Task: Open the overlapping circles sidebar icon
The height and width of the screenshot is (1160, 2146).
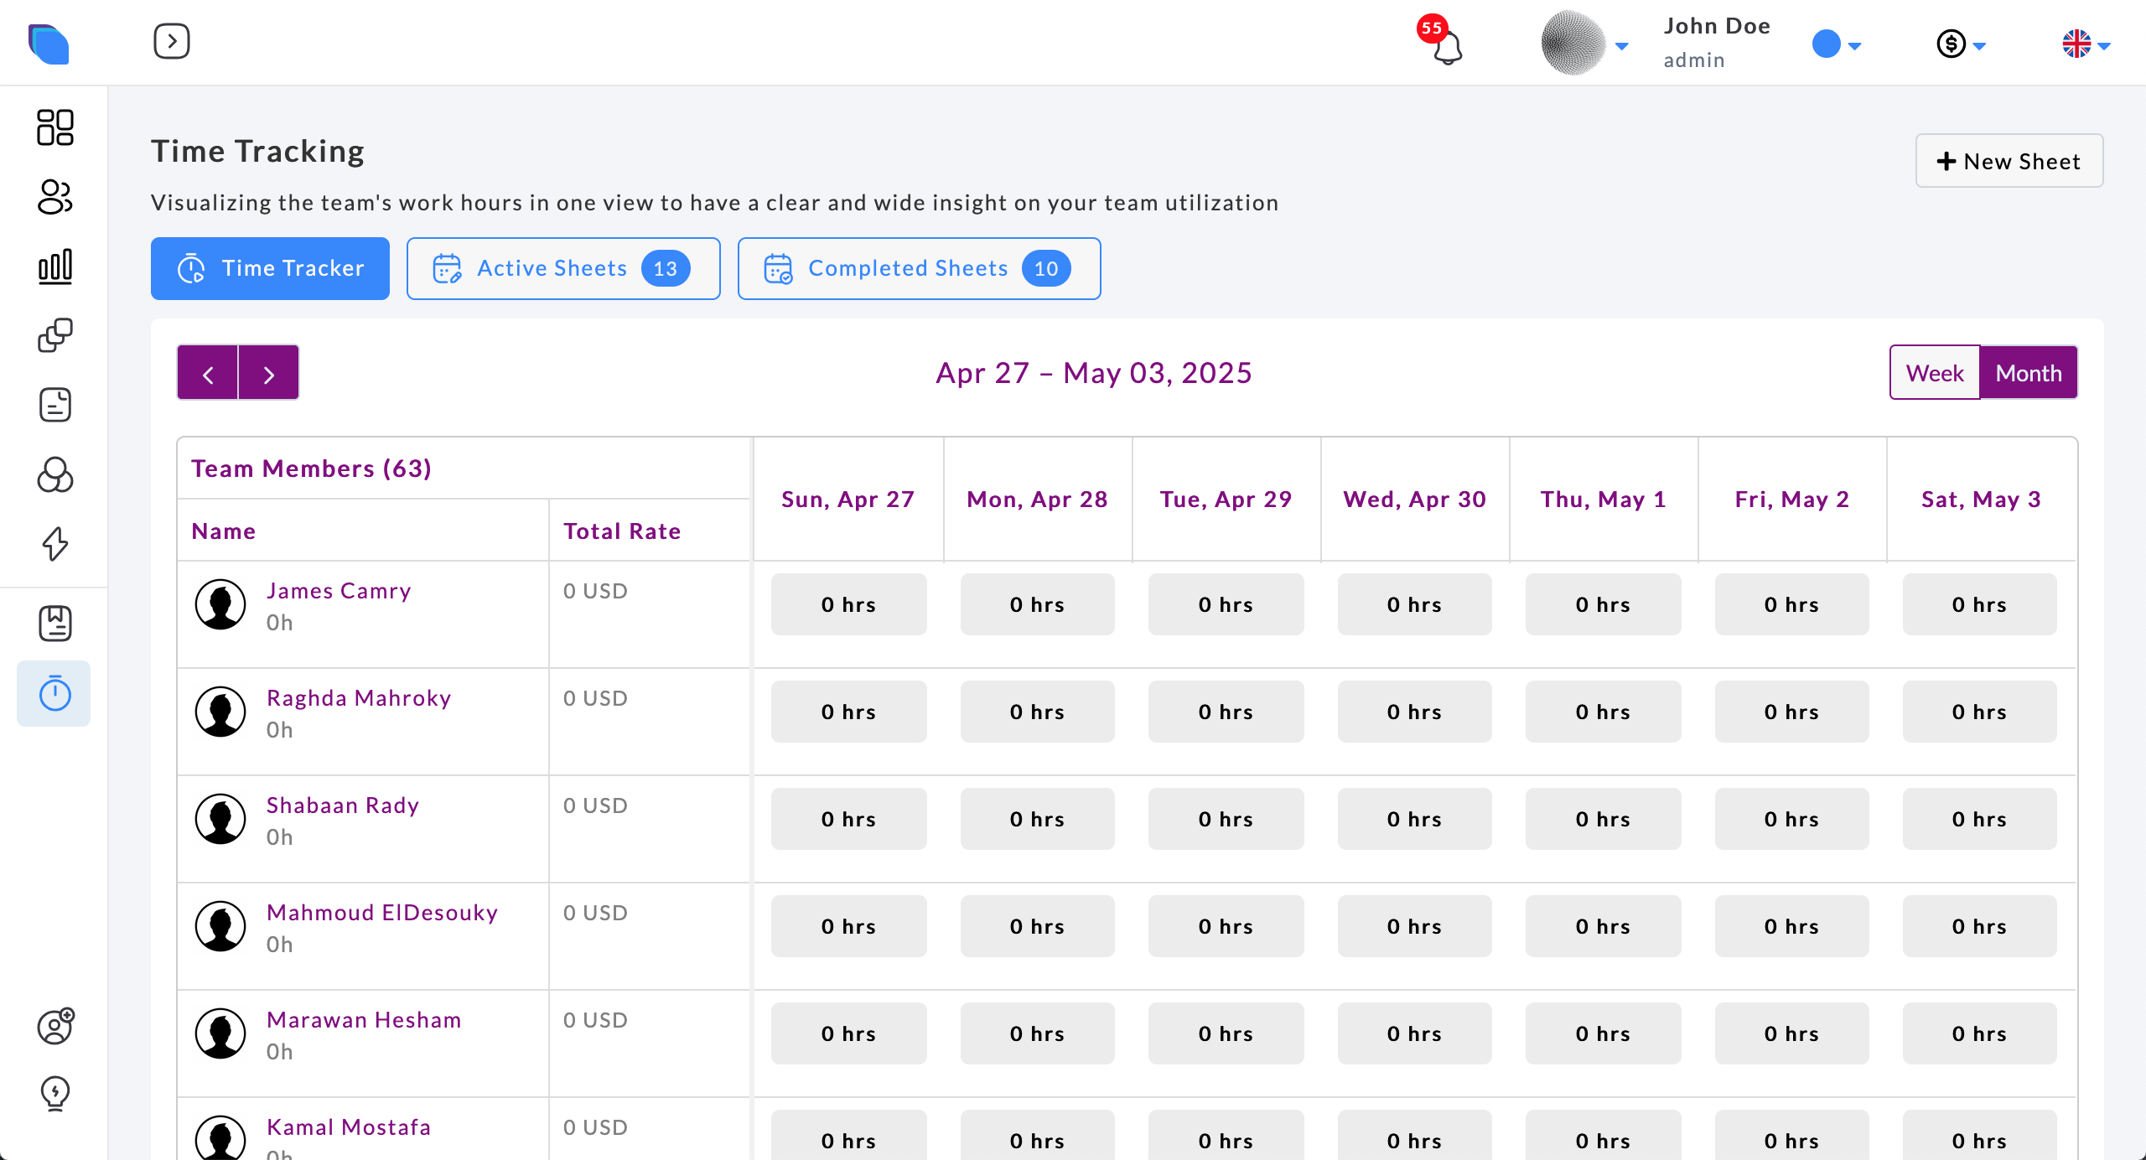Action: (55, 474)
